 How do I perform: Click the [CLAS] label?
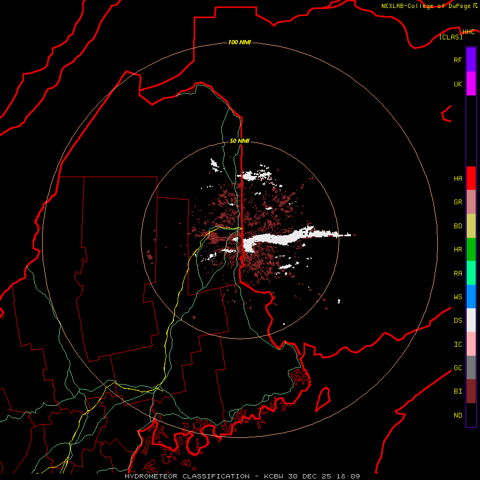click(451, 37)
